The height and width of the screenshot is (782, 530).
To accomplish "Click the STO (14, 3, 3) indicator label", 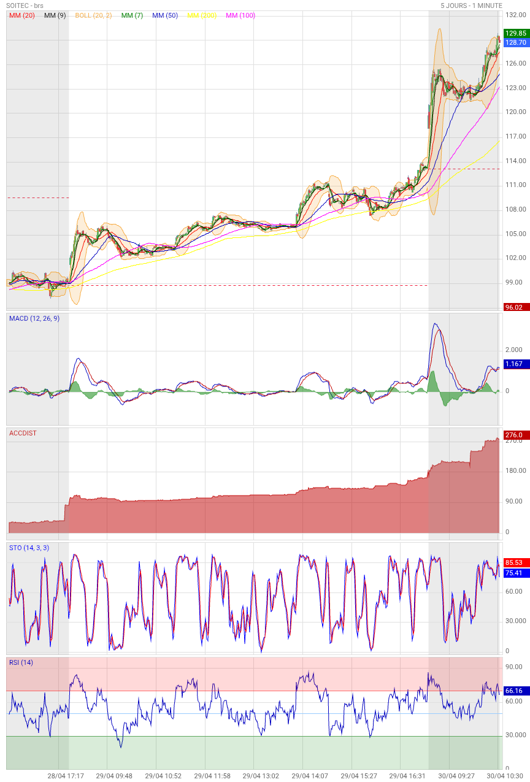I will pyautogui.click(x=29, y=548).
